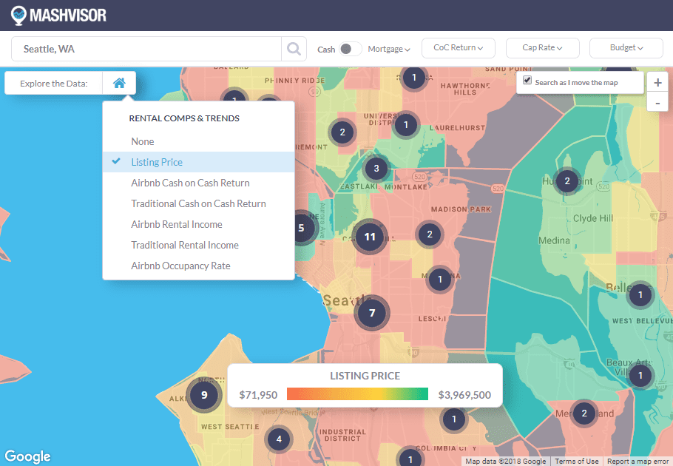
Task: Click the Listing Price gradient color bar
Action: coord(357,394)
